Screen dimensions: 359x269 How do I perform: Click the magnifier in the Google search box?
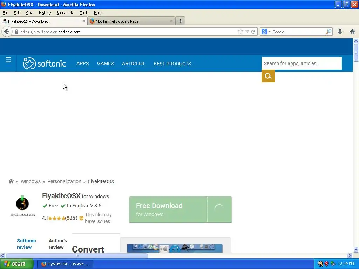[328, 32]
